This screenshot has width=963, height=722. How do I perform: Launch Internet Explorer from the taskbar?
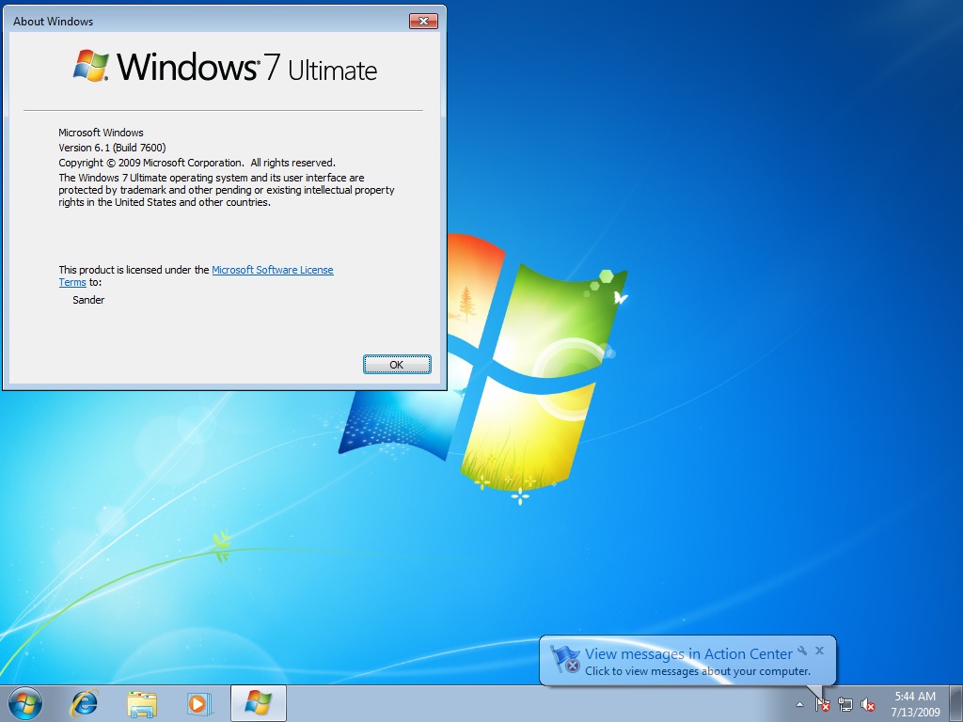(x=84, y=703)
